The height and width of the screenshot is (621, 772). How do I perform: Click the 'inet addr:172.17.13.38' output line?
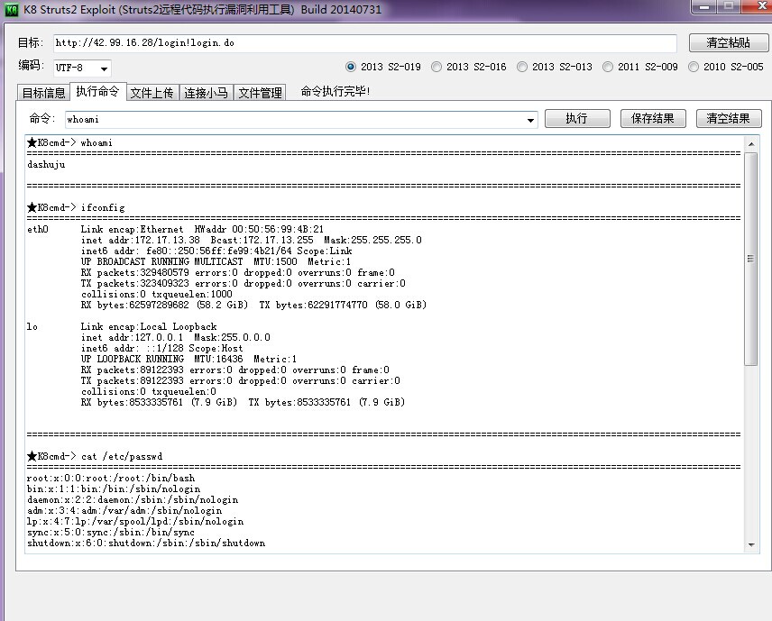tap(251, 240)
